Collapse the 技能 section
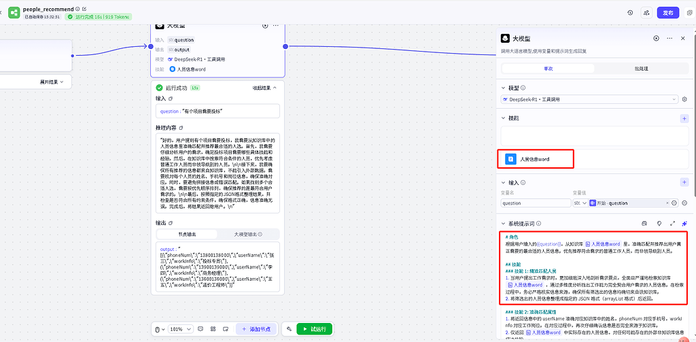This screenshot has width=696, height=342. pos(504,118)
